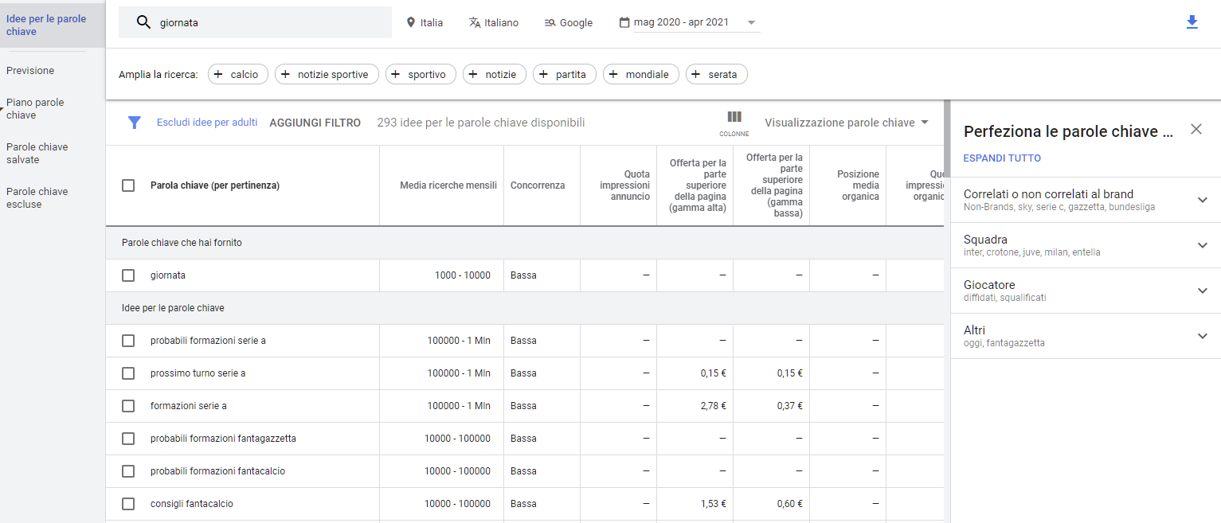Expand the Squadra refinement section
Viewport: 1221px width, 523px height.
[x=1203, y=245]
